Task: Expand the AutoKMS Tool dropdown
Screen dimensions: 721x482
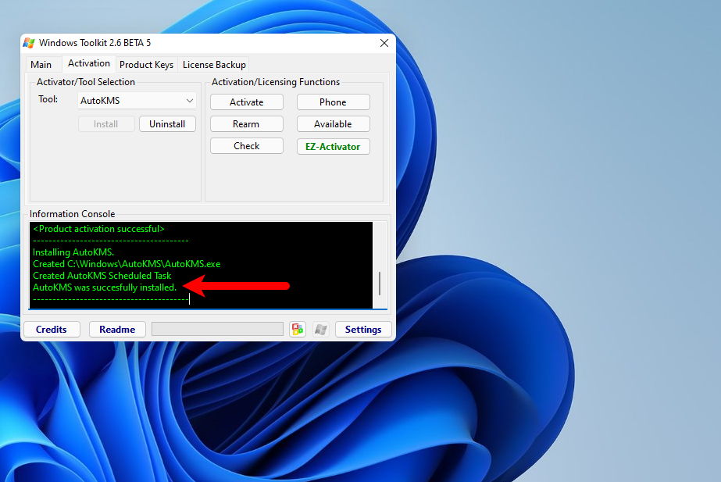Action: click(137, 101)
